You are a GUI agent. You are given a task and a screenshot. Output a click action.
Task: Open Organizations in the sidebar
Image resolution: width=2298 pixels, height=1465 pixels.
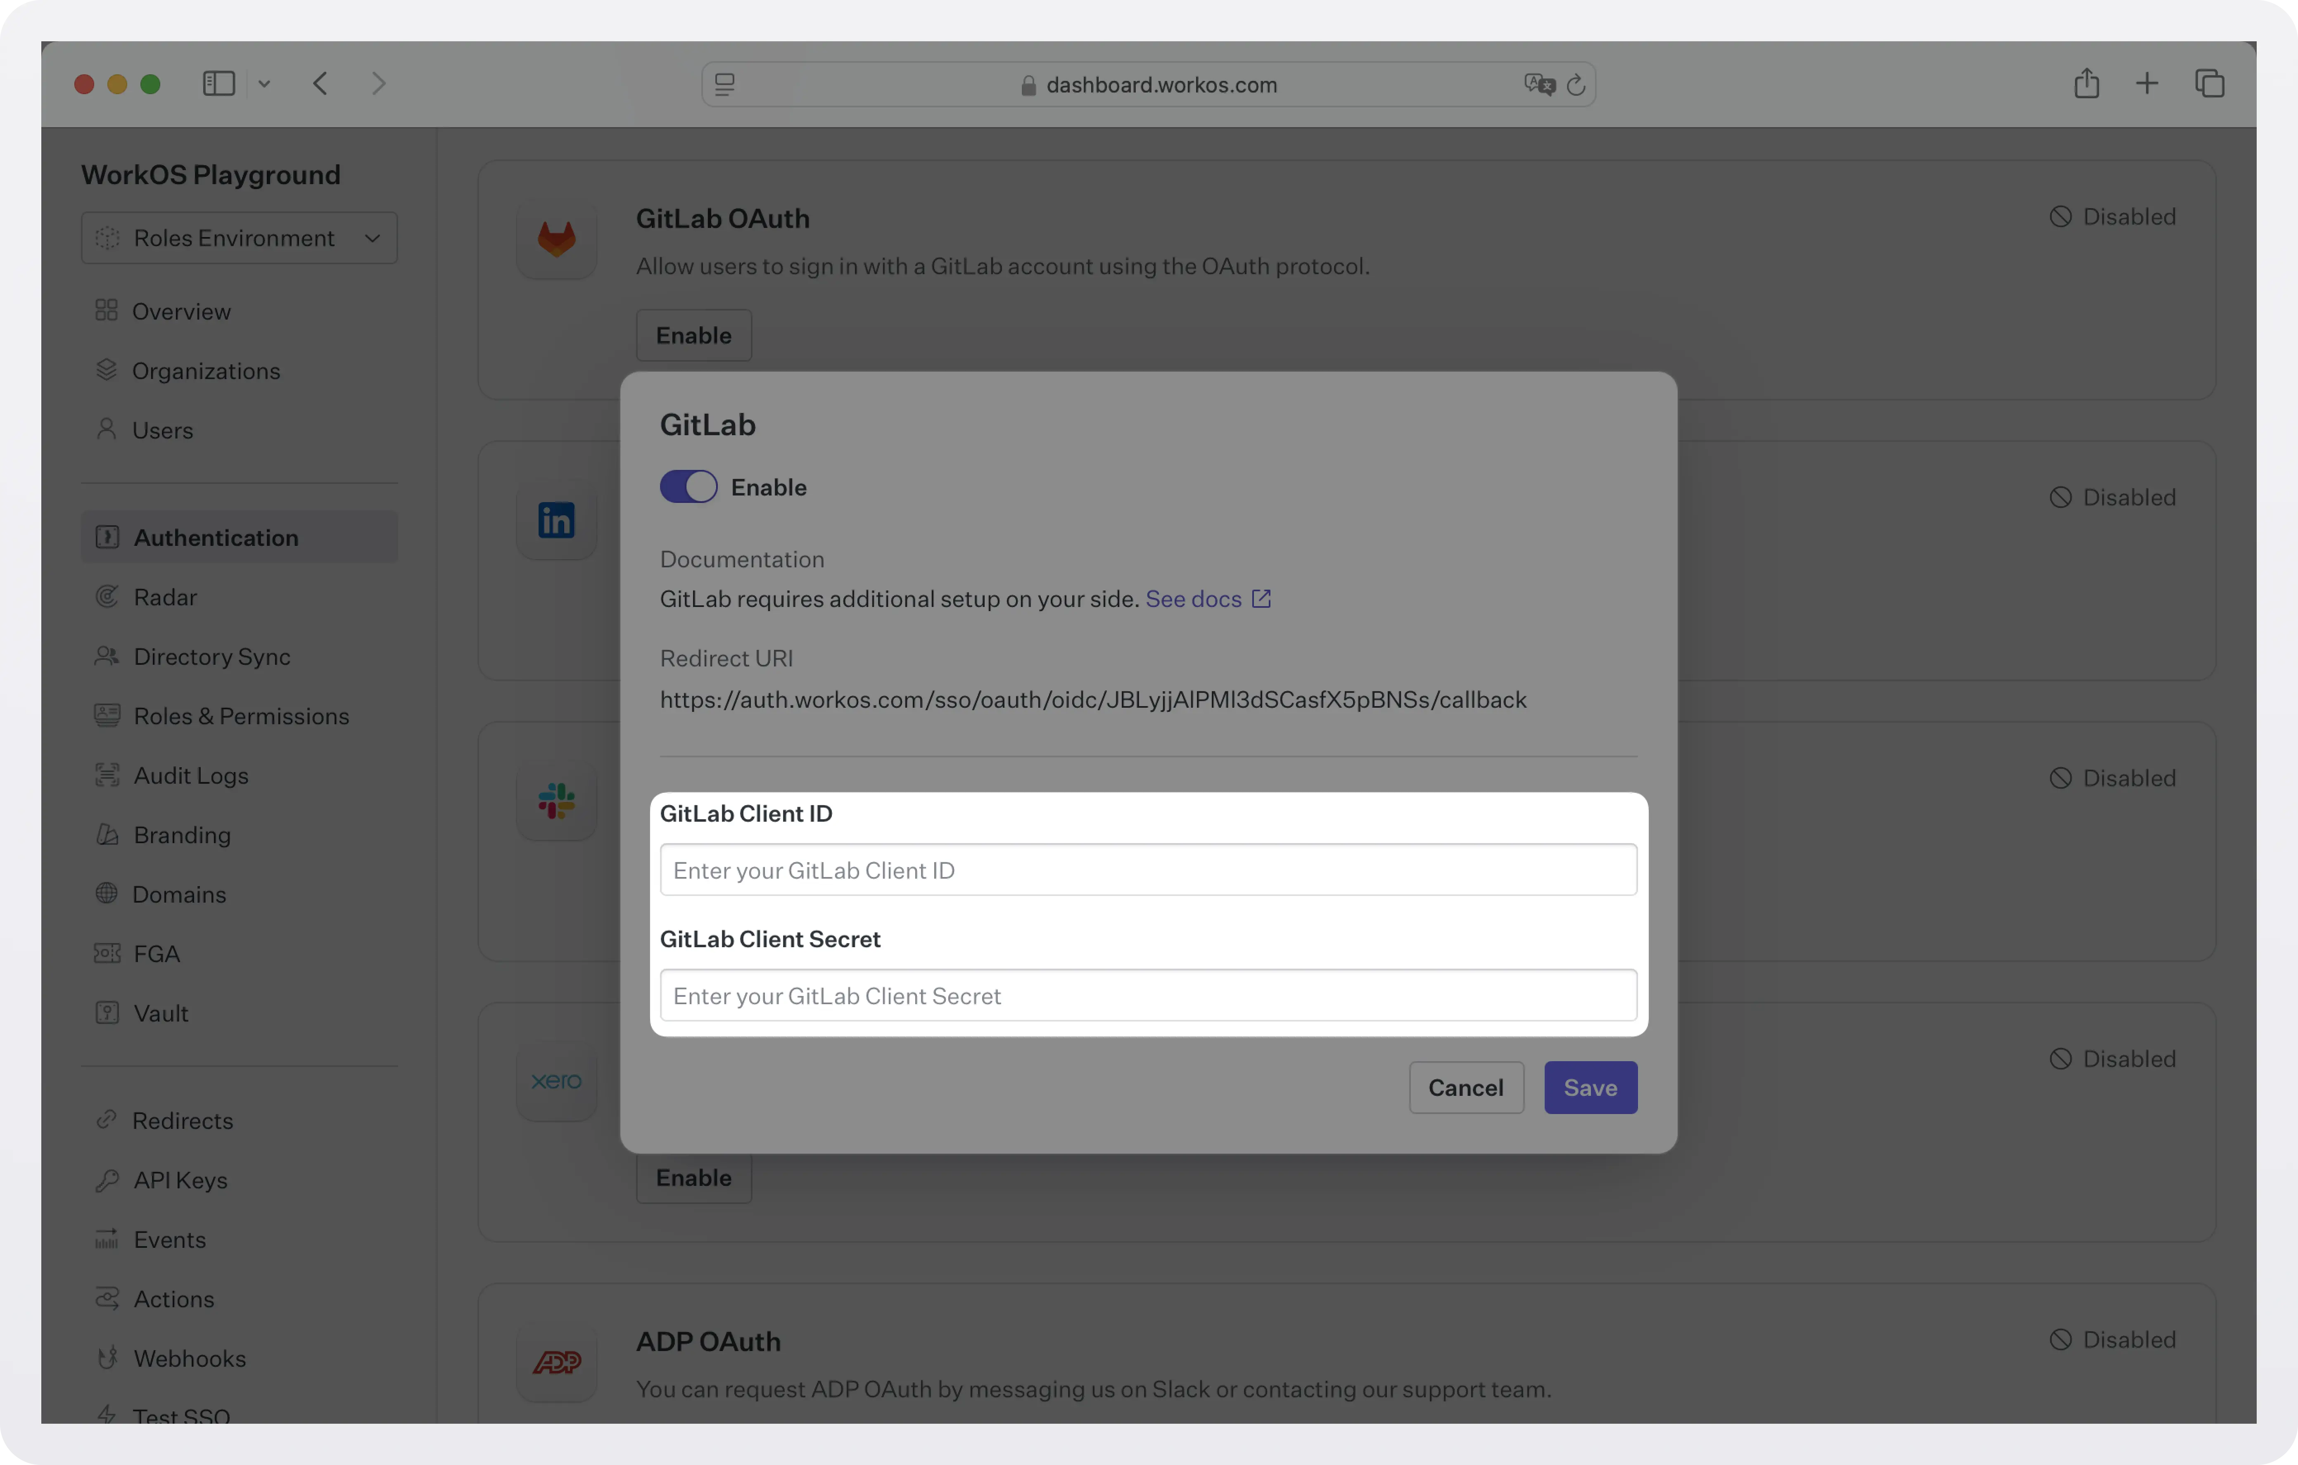pyautogui.click(x=206, y=371)
